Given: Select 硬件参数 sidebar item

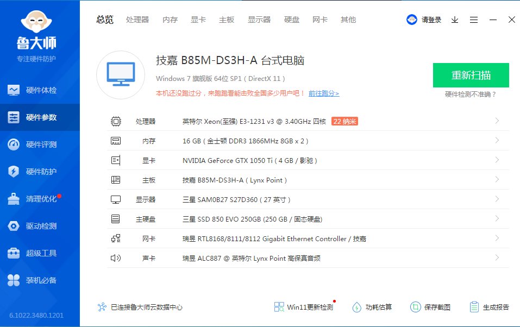Looking at the screenshot, I should [x=40, y=117].
